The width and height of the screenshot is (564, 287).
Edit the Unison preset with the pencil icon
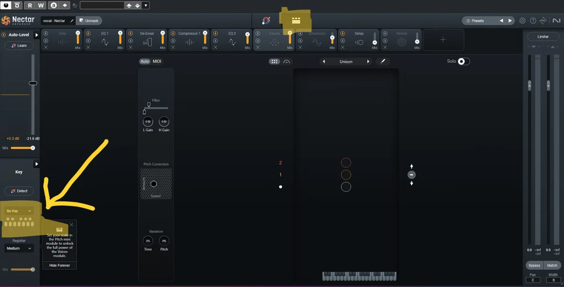[x=383, y=62]
